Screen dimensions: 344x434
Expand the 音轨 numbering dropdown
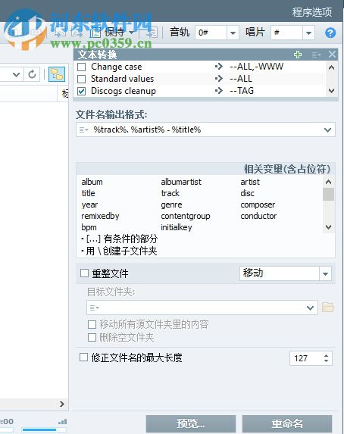(233, 33)
